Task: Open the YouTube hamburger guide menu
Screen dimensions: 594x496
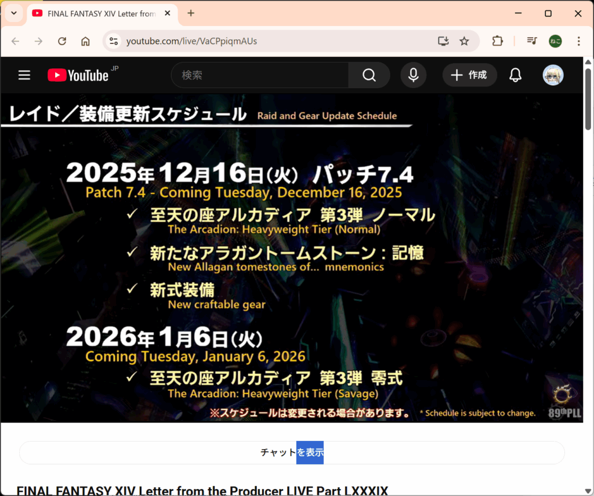Action: coord(24,75)
